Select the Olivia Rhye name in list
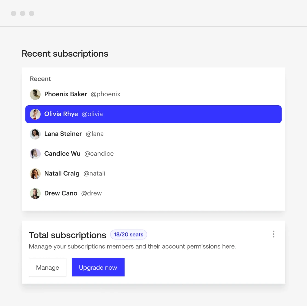This screenshot has height=306, width=307. tap(61, 114)
